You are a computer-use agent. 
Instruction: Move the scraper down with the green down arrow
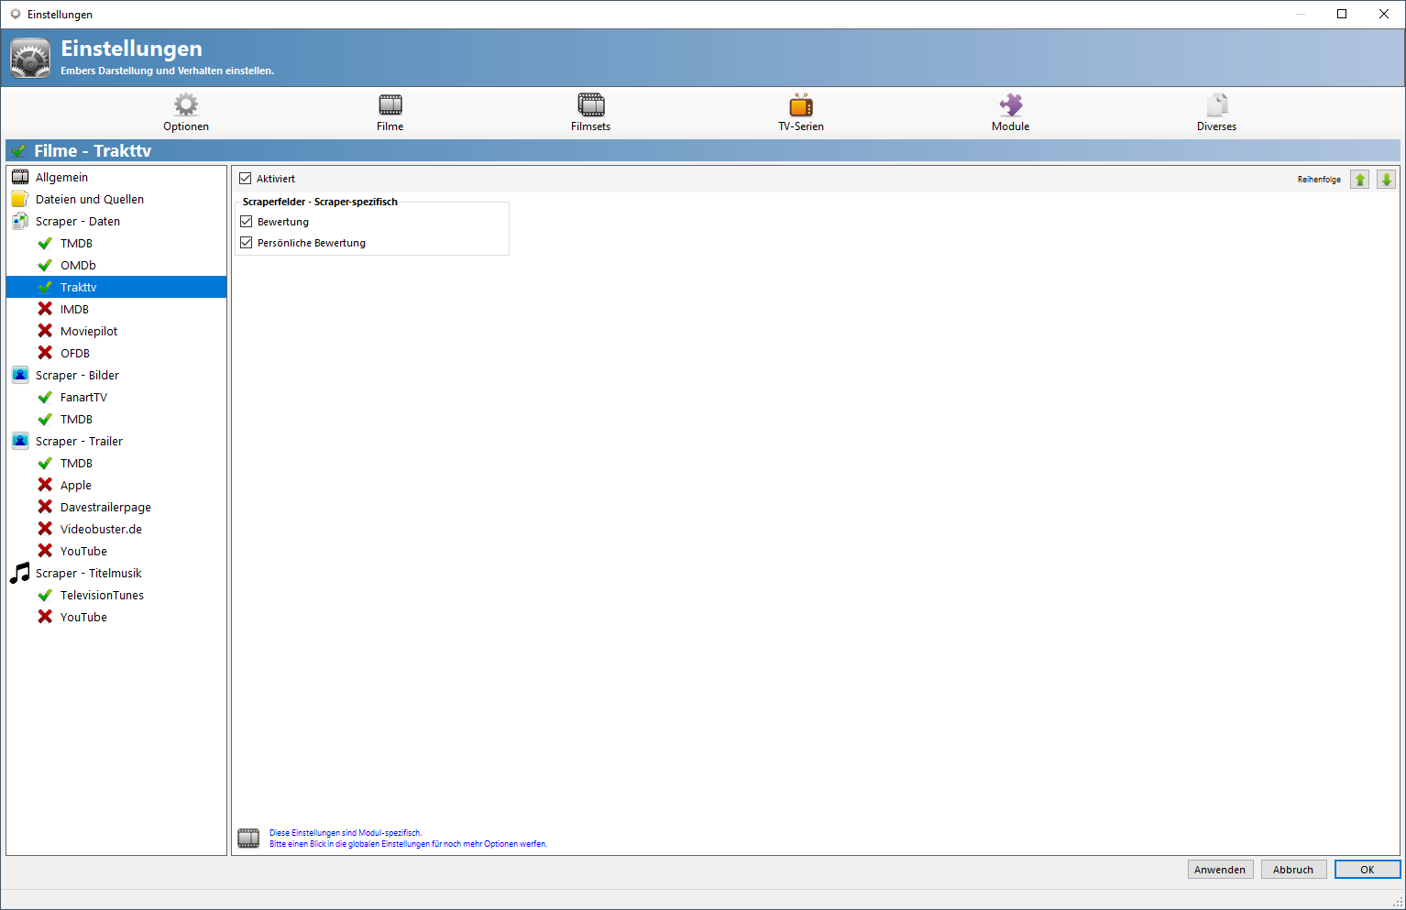(x=1386, y=180)
